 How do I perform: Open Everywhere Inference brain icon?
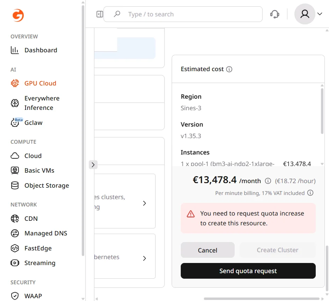click(15, 103)
